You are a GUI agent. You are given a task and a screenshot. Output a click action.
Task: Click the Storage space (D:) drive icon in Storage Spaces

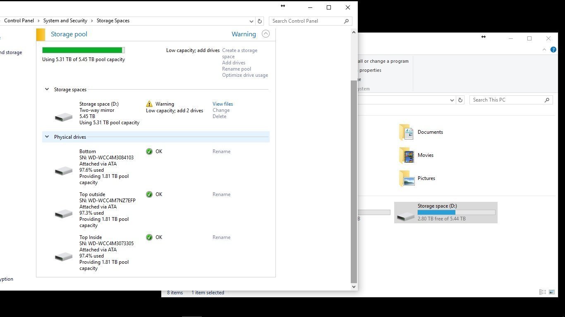pos(64,118)
